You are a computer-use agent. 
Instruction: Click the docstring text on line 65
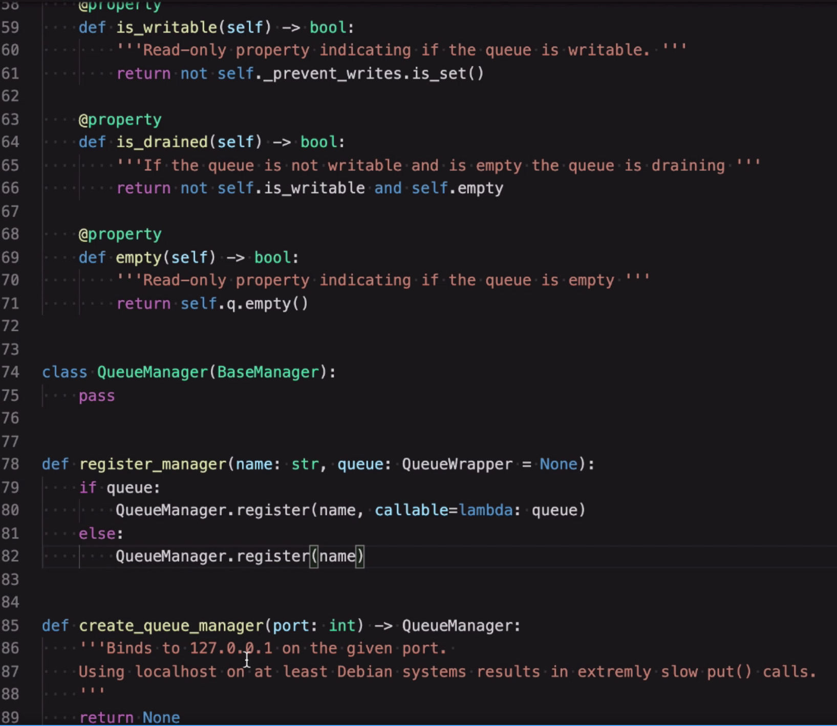[x=439, y=166]
